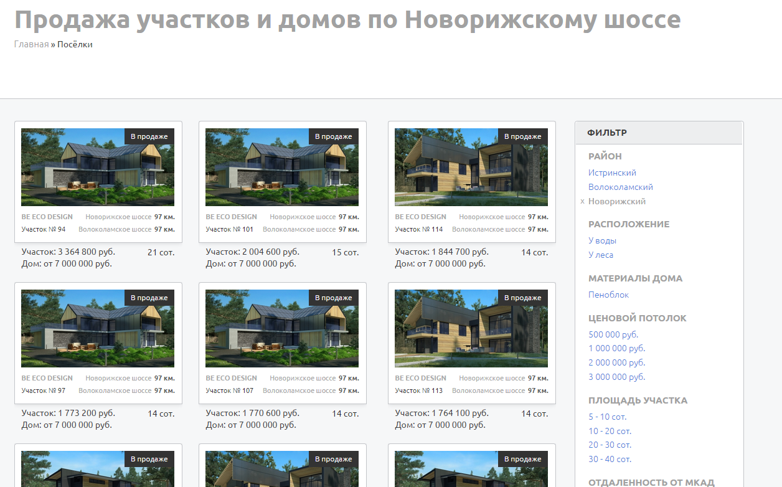Viewport: 782px width, 487px height.
Task: Set price ceiling to 500 000 руб.
Action: [613, 334]
